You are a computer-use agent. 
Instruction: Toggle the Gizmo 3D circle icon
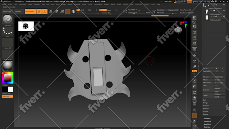tap(68, 11)
